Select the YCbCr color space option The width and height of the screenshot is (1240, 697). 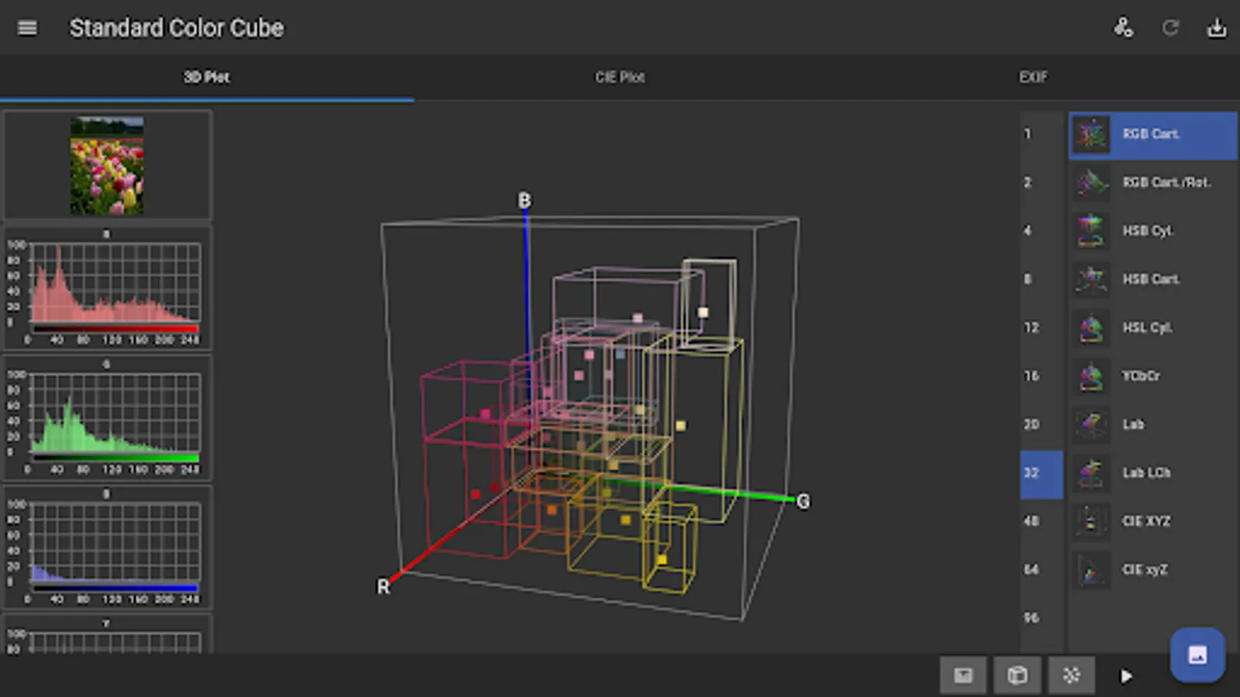pos(1152,376)
